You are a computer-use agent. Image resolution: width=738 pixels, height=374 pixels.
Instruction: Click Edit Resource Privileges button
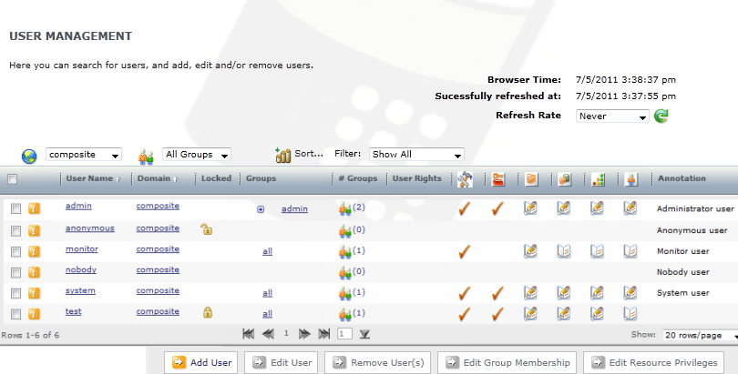click(654, 363)
